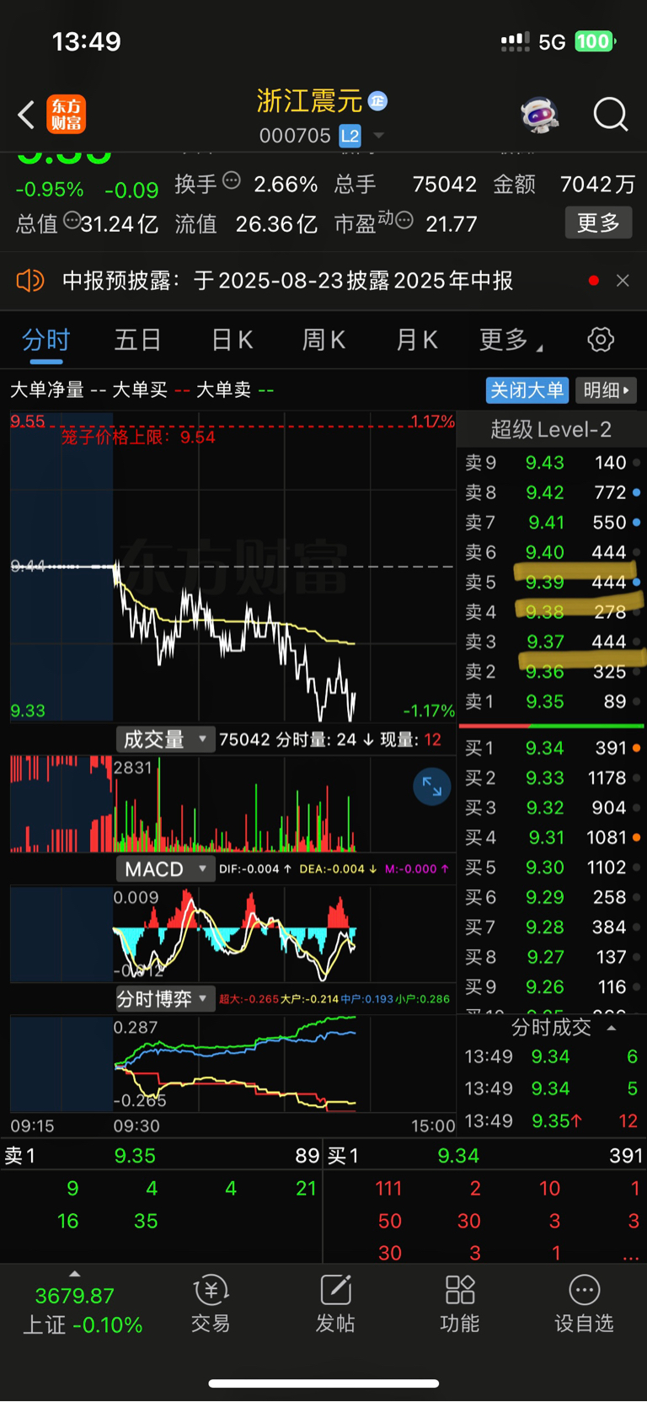Switch to the 分时 tab
The image size is (647, 1402).
[x=46, y=340]
